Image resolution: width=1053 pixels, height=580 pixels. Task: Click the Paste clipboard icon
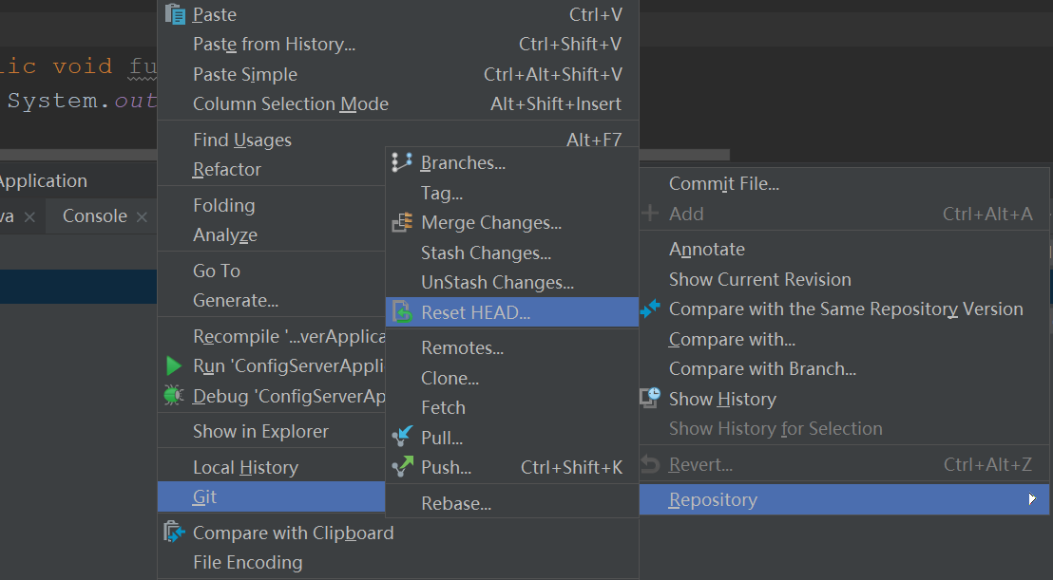tap(175, 14)
